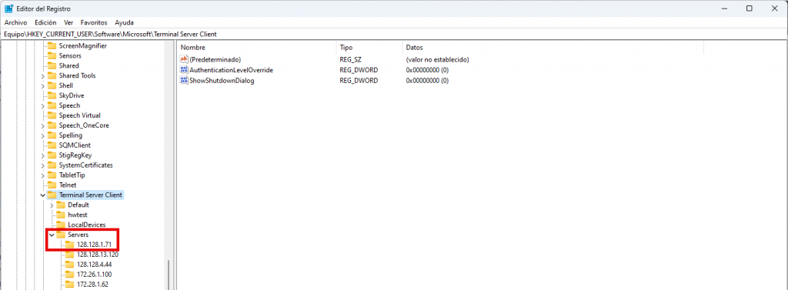The height and width of the screenshot is (290, 788).
Task: Click the ShowShutdownDialog DWORD value icon
Action: (x=183, y=81)
